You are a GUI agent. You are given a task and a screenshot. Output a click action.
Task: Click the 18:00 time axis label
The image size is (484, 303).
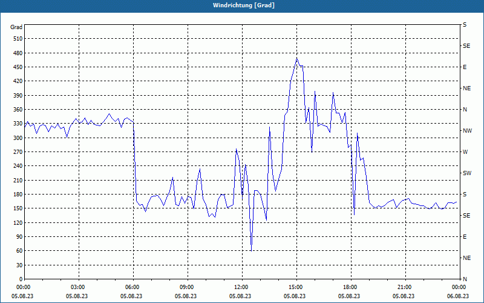click(350, 287)
